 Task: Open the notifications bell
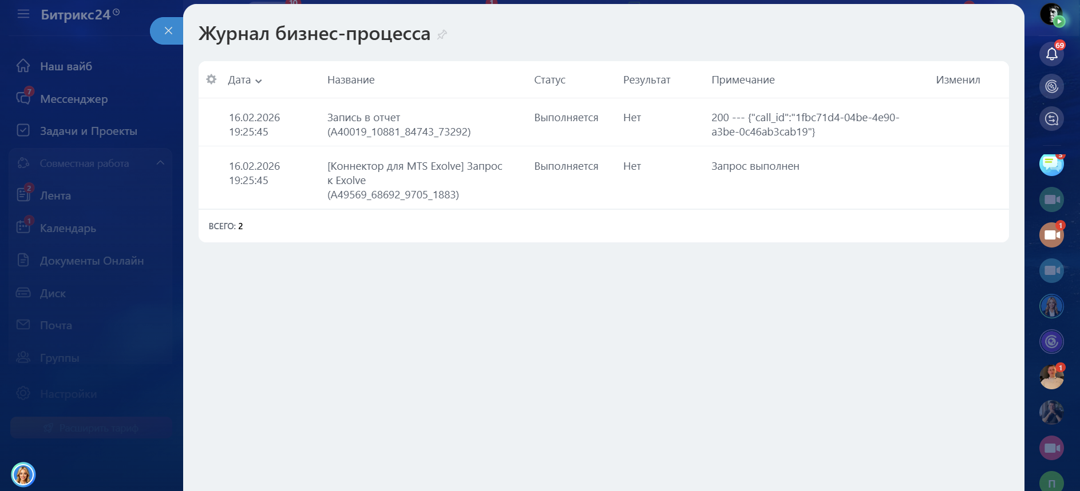click(x=1051, y=54)
